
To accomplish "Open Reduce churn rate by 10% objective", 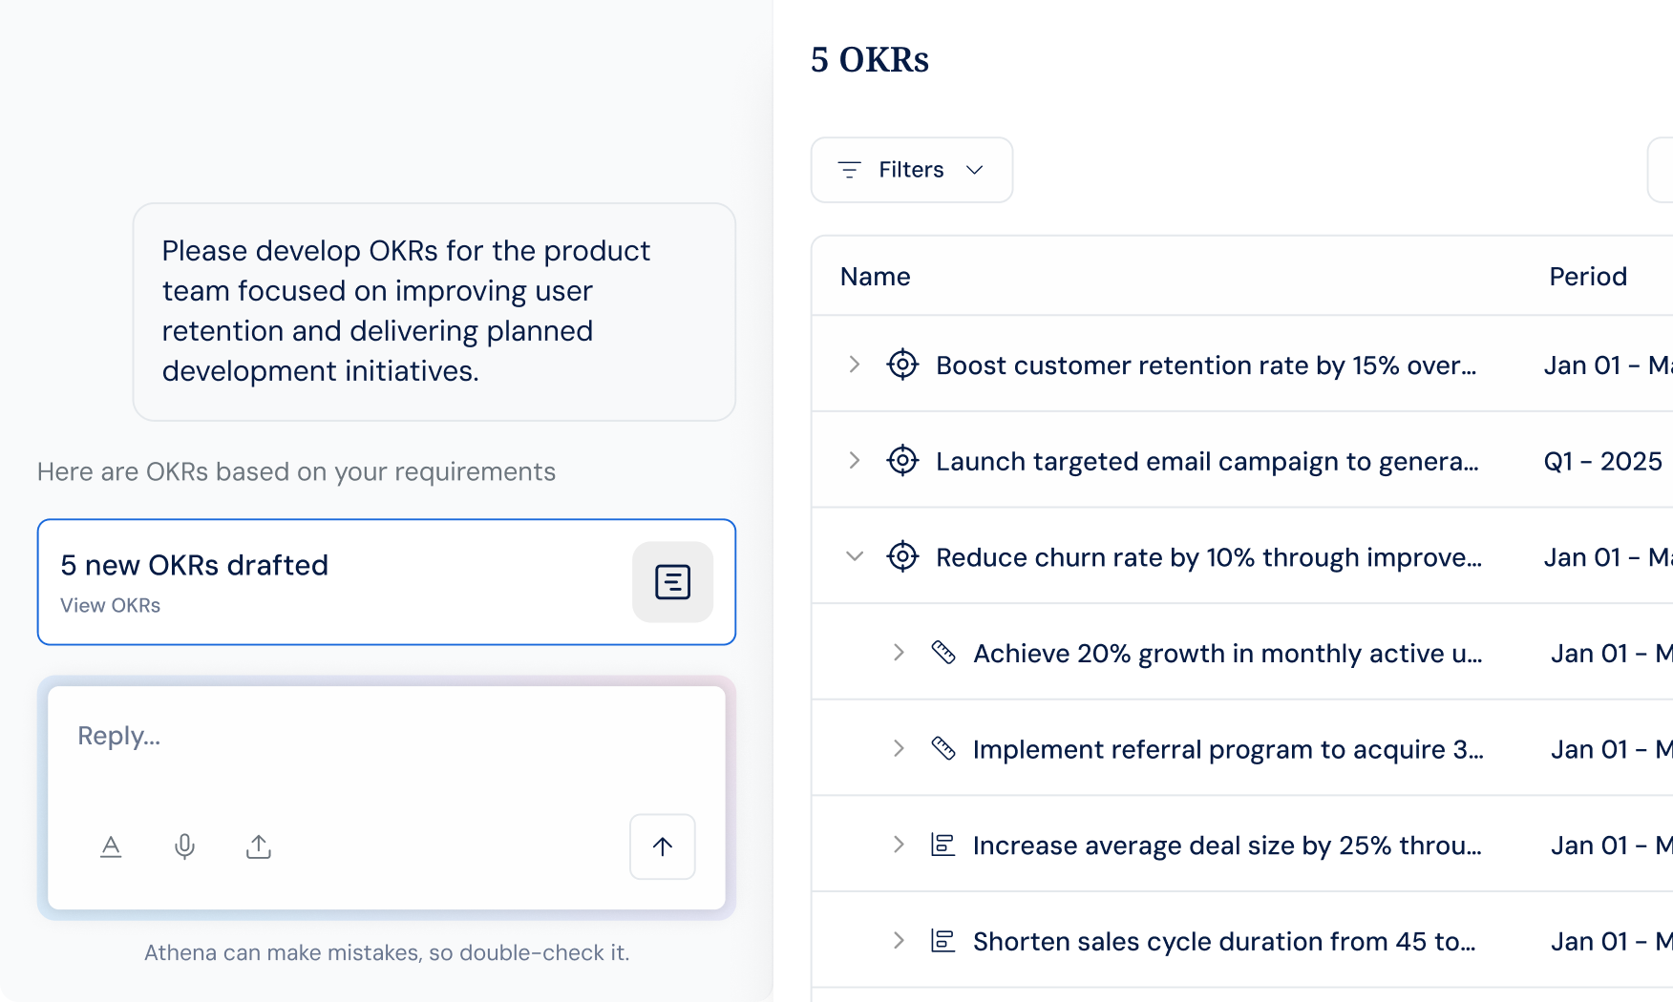I will [1209, 557].
